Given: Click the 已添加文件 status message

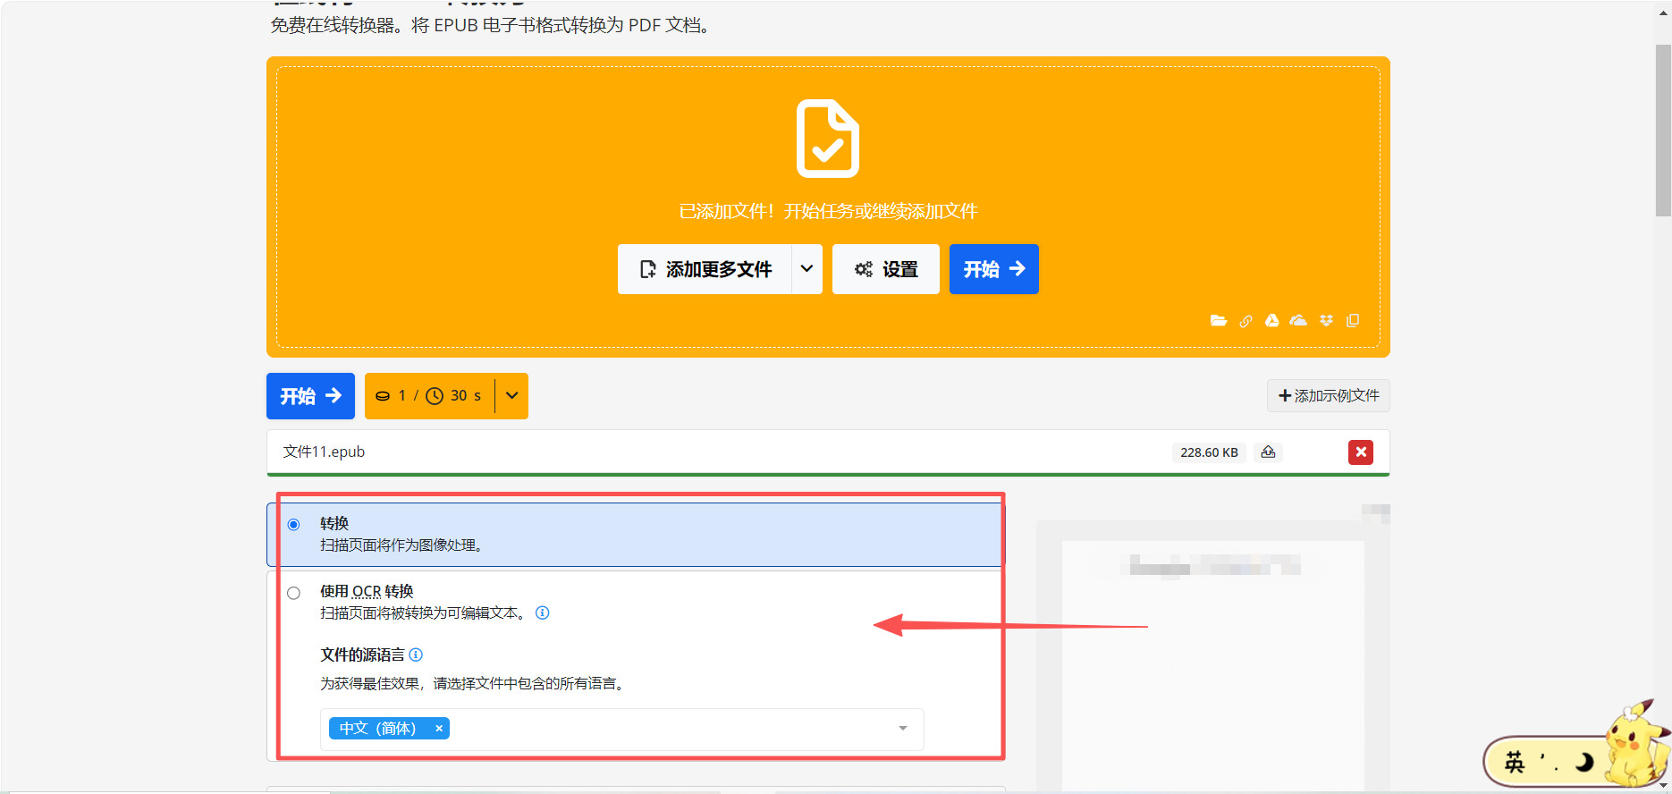Looking at the screenshot, I should [828, 211].
